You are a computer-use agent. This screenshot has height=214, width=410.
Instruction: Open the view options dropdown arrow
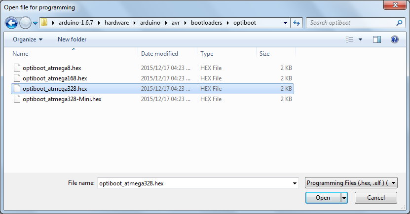(360, 39)
